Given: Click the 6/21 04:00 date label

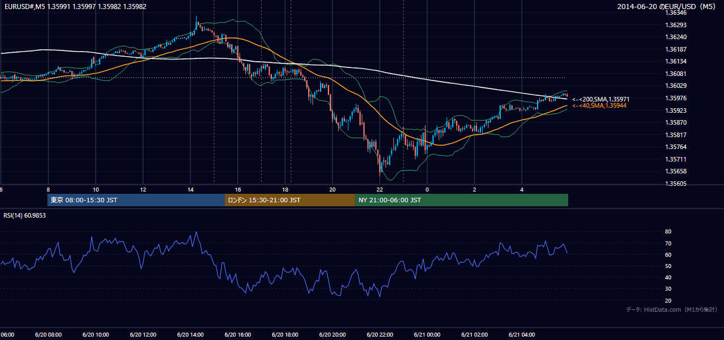Looking at the screenshot, I should (x=522, y=334).
